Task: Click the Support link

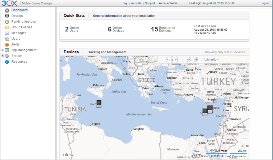Action: [x=150, y=3]
